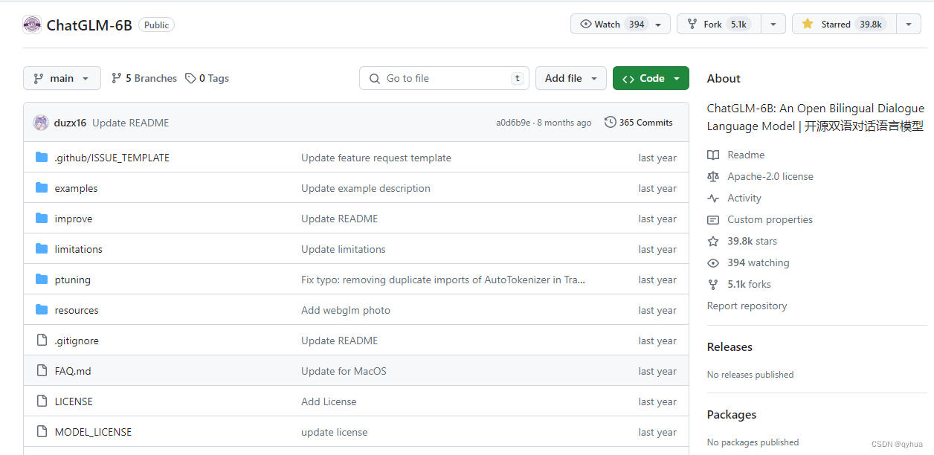Click the magnifier icon in Go to file
The width and height of the screenshot is (934, 455).
pos(375,78)
